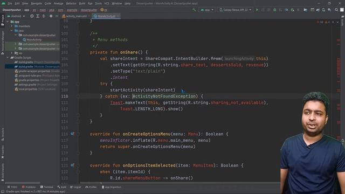The height and width of the screenshot is (194, 345).
Task: Click the Select Opened File target icon
Action: (x=32, y=16)
